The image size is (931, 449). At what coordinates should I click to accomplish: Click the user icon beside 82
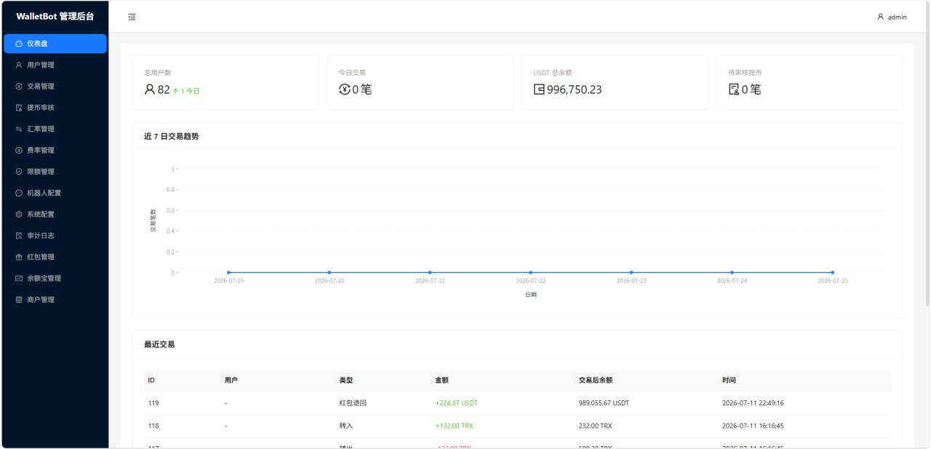150,90
